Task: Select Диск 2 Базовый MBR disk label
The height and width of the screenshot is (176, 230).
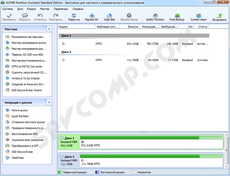Action: pyautogui.click(x=69, y=160)
